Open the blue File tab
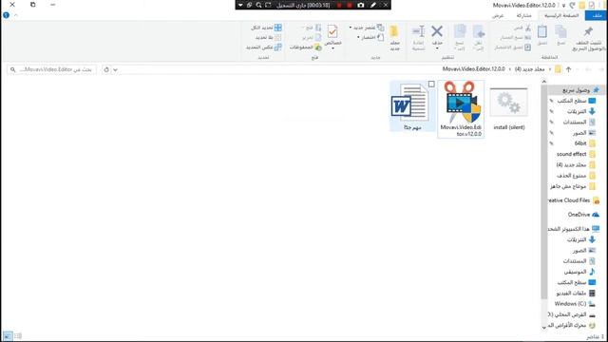 [597, 15]
